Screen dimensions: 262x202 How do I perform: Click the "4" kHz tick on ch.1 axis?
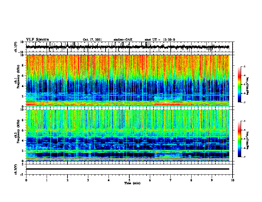pyautogui.click(x=23, y=86)
